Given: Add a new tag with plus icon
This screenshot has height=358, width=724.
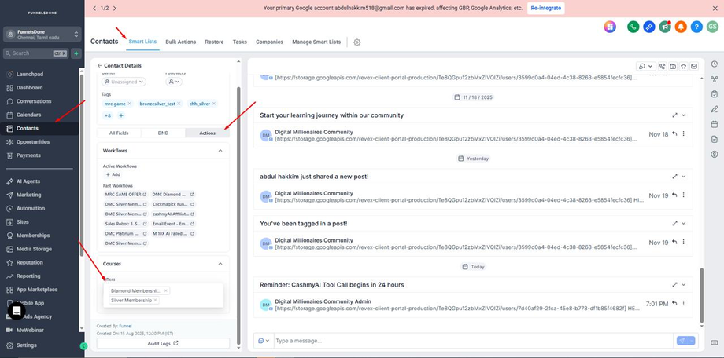Looking at the screenshot, I should tap(121, 115).
